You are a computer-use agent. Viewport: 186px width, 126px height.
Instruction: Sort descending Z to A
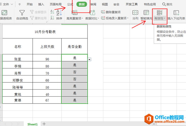tap(52, 18)
